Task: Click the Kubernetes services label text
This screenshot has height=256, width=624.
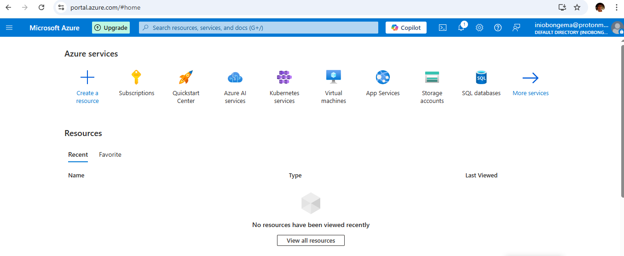Action: point(284,97)
